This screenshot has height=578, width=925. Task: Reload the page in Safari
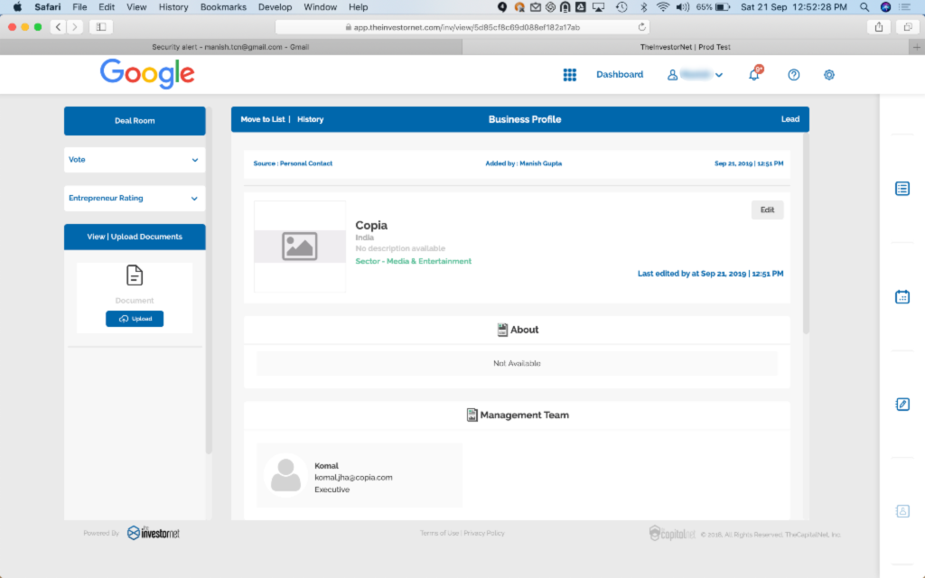pos(642,27)
